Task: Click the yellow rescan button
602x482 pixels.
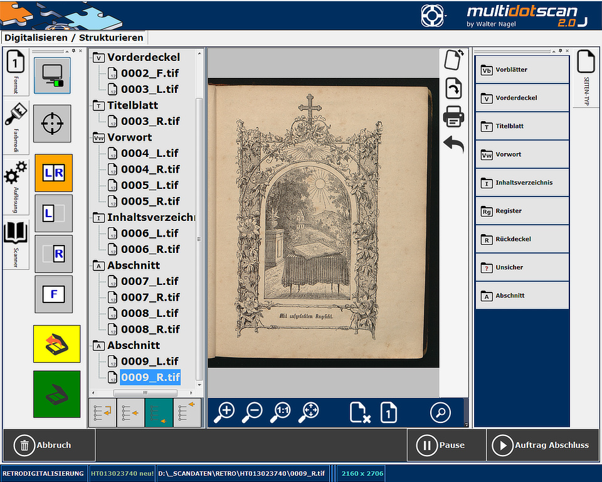Action: (57, 344)
